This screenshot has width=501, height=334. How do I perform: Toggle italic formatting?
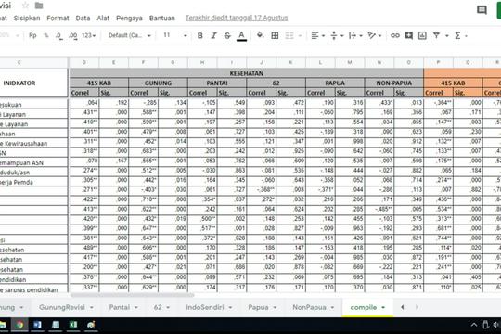pyautogui.click(x=213, y=35)
